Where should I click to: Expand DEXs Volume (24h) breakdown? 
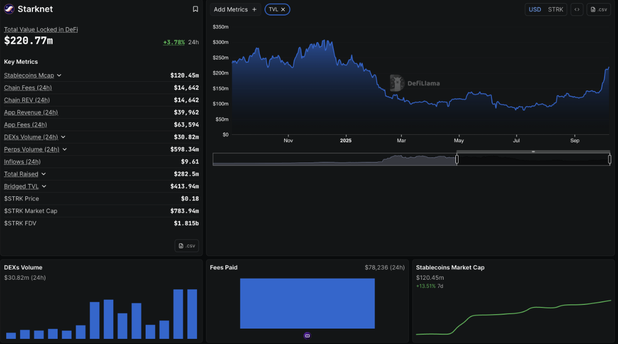point(63,137)
